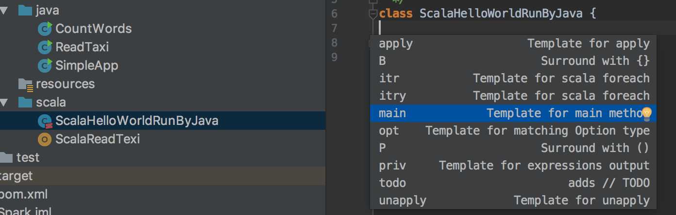Choose itry scala foreach template
Image resolution: width=676 pixels, height=215 pixels.
click(513, 96)
